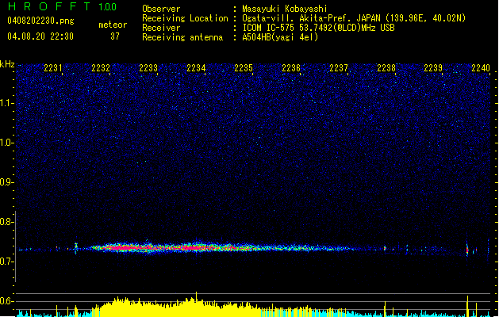Click the Receiving Location label
The height and width of the screenshot is (317, 499).
pos(185,18)
